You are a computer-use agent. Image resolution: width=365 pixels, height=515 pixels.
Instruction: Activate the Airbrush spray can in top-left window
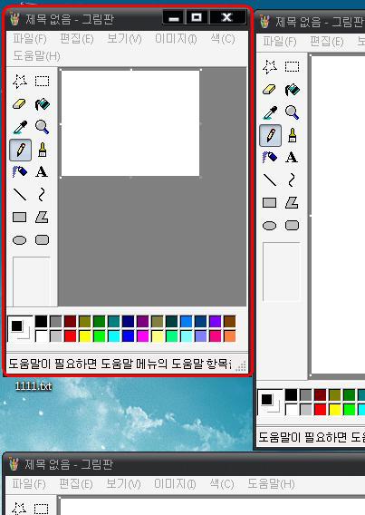coord(20,171)
